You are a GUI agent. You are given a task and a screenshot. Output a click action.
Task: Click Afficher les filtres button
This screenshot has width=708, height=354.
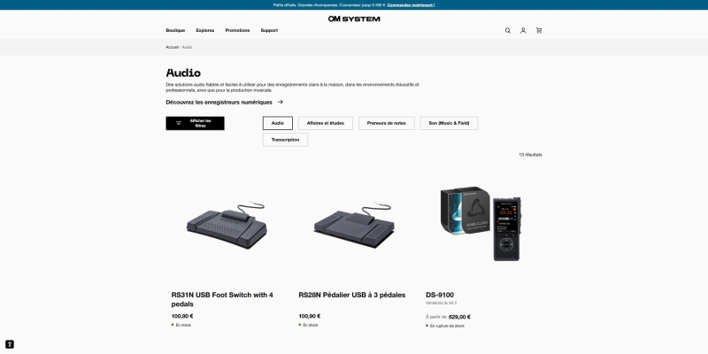click(x=195, y=123)
